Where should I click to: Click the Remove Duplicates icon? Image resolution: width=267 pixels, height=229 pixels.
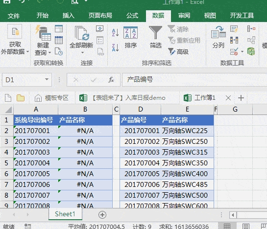[x=234, y=40]
